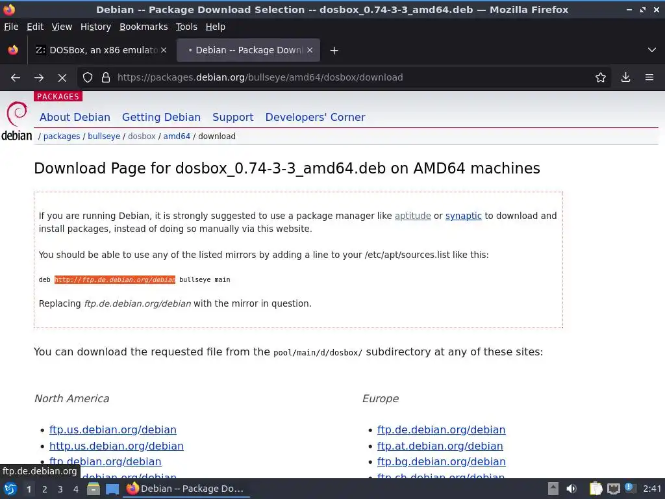Download from ftp.at.debian.org/debian mirror
This screenshot has width=665, height=499.
(440, 446)
